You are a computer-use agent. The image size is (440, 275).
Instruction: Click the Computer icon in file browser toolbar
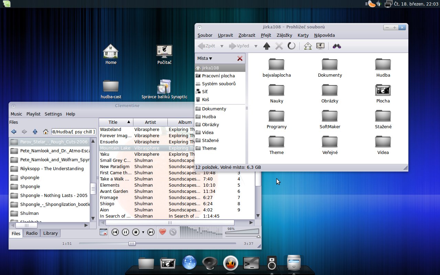(x=320, y=46)
